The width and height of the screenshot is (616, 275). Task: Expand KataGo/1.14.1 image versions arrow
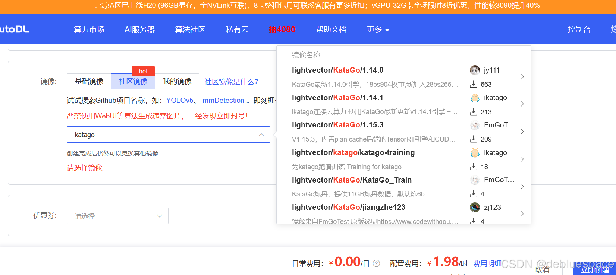(522, 104)
